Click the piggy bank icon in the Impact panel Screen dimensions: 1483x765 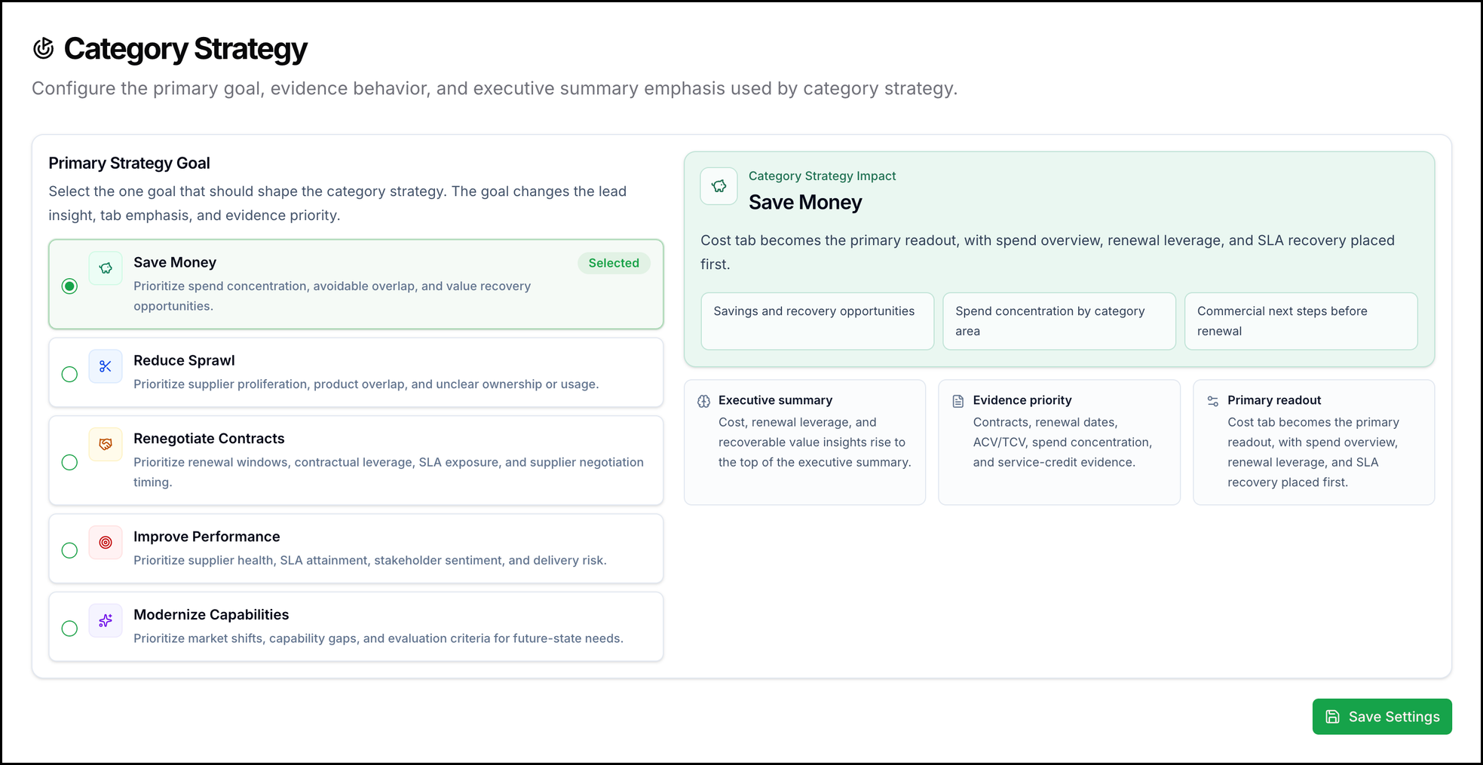719,186
